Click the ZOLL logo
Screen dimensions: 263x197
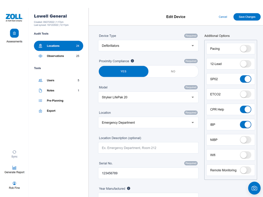click(14, 17)
